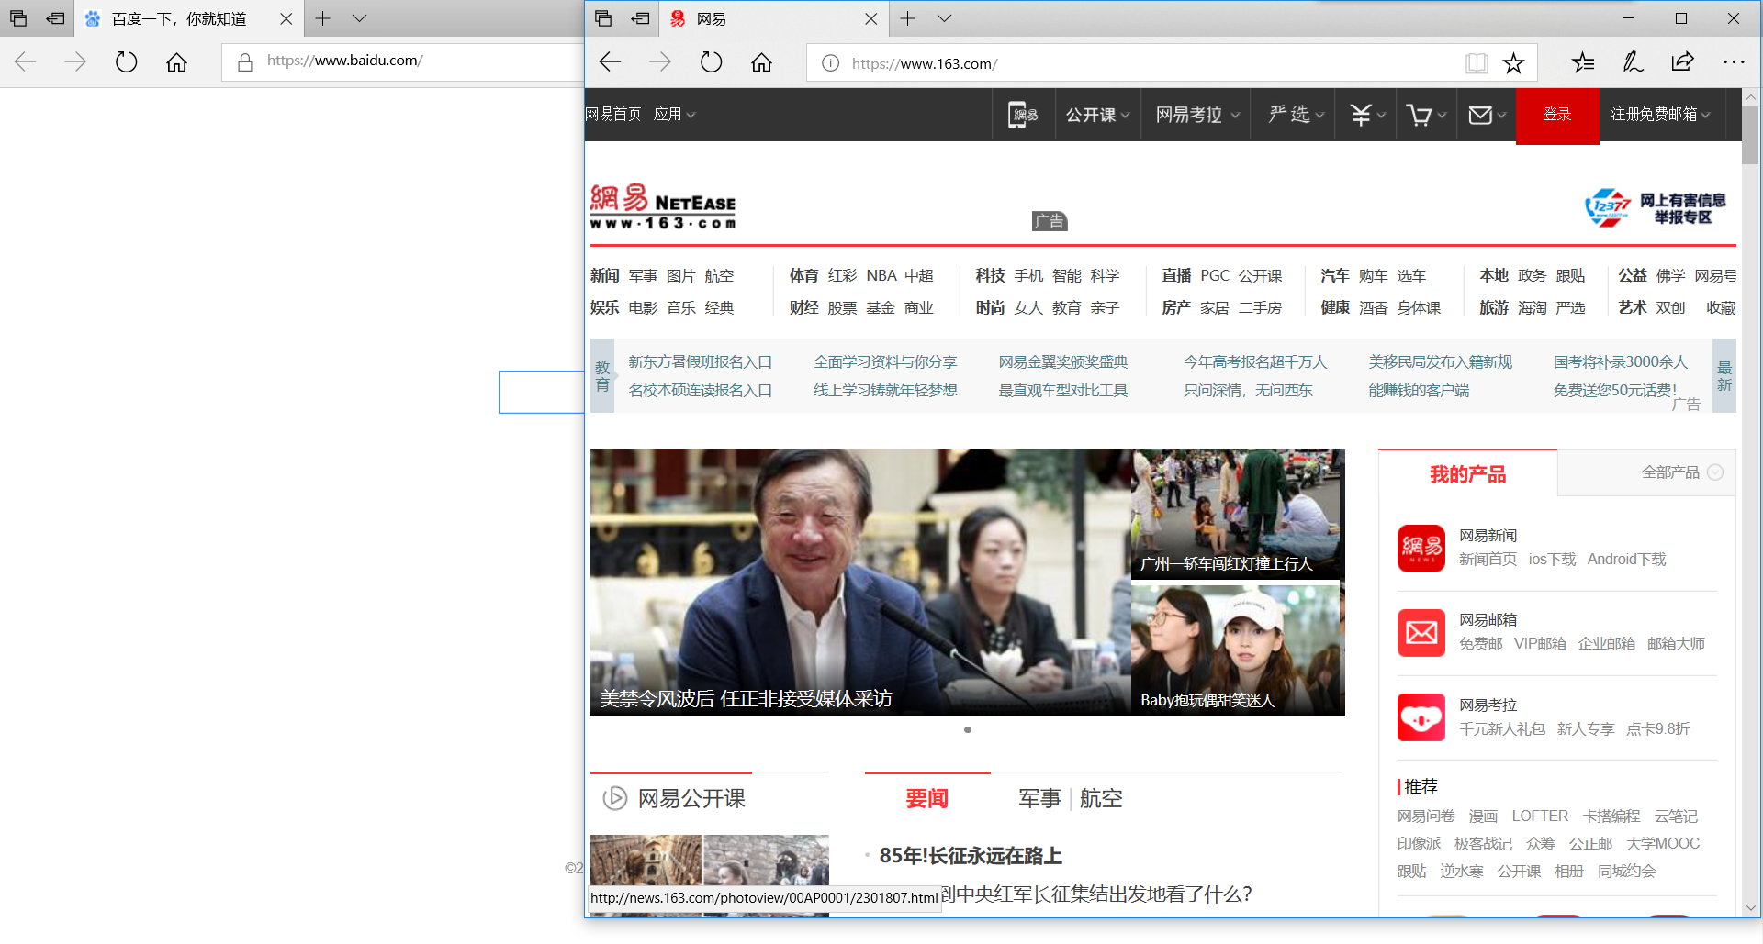
Task: Go back in the Baidu window
Action: pyautogui.click(x=26, y=61)
